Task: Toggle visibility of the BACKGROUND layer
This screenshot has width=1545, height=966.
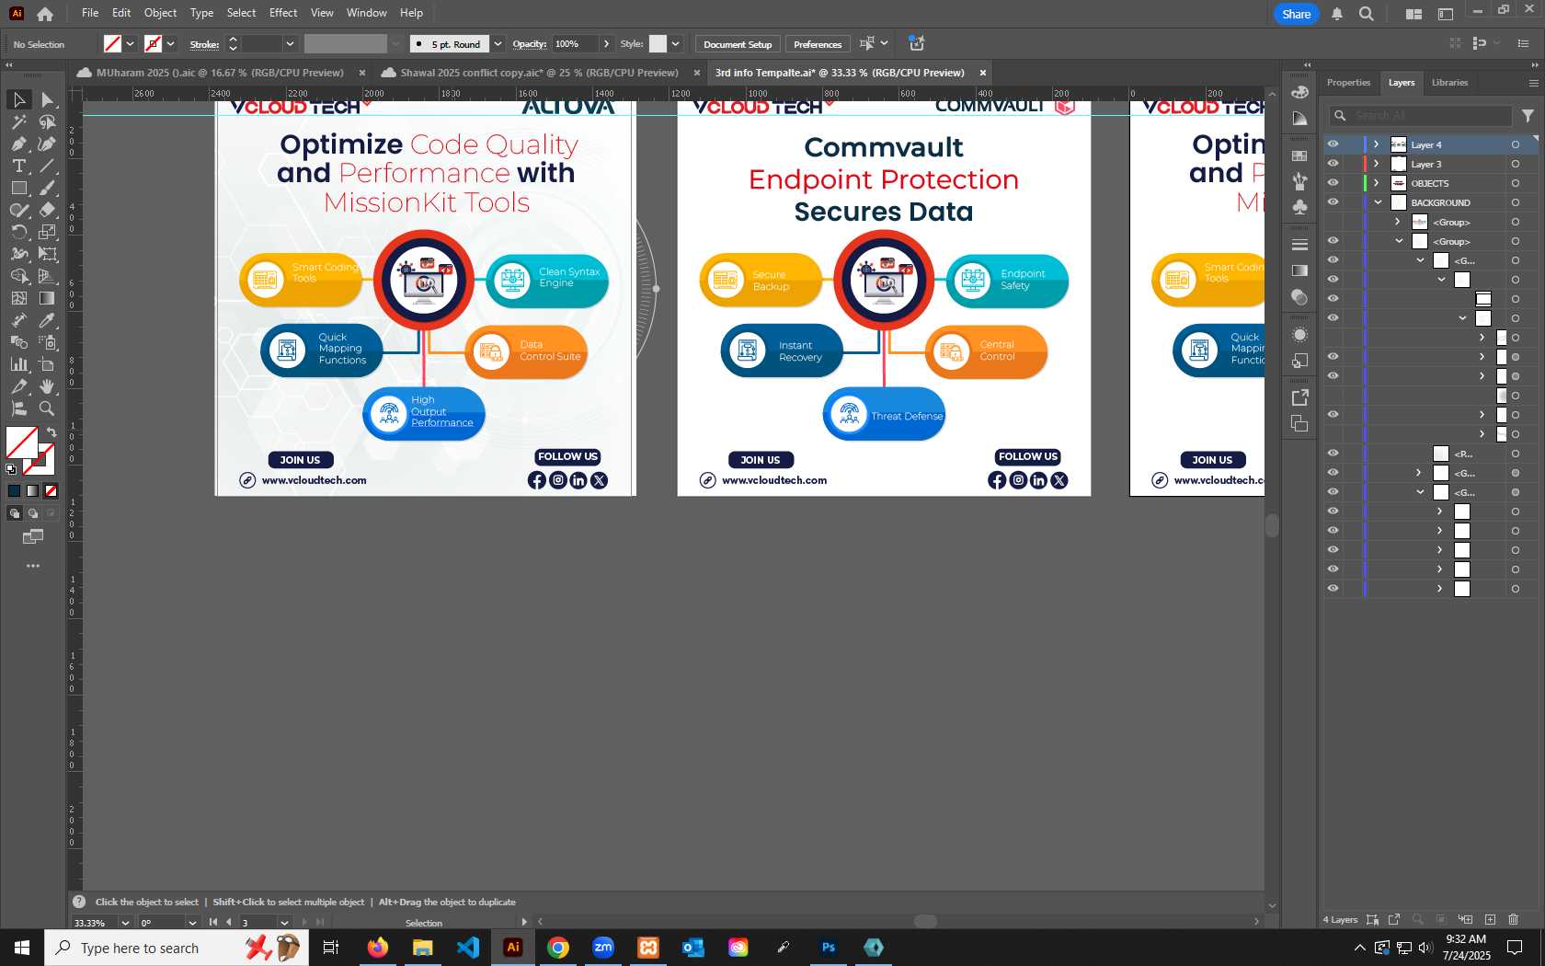Action: tap(1333, 202)
